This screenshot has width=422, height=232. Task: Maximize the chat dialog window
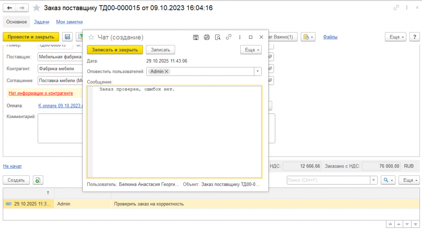251,37
